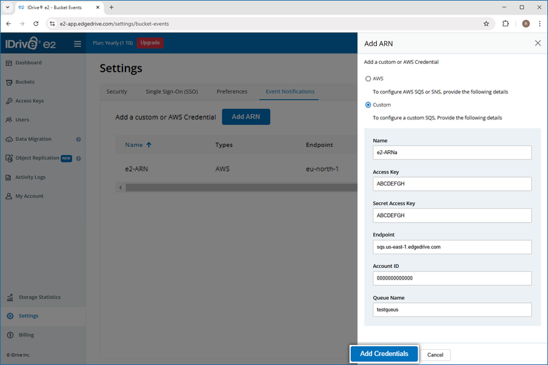Reload the page
Image resolution: width=548 pixels, height=365 pixels.
[36, 24]
